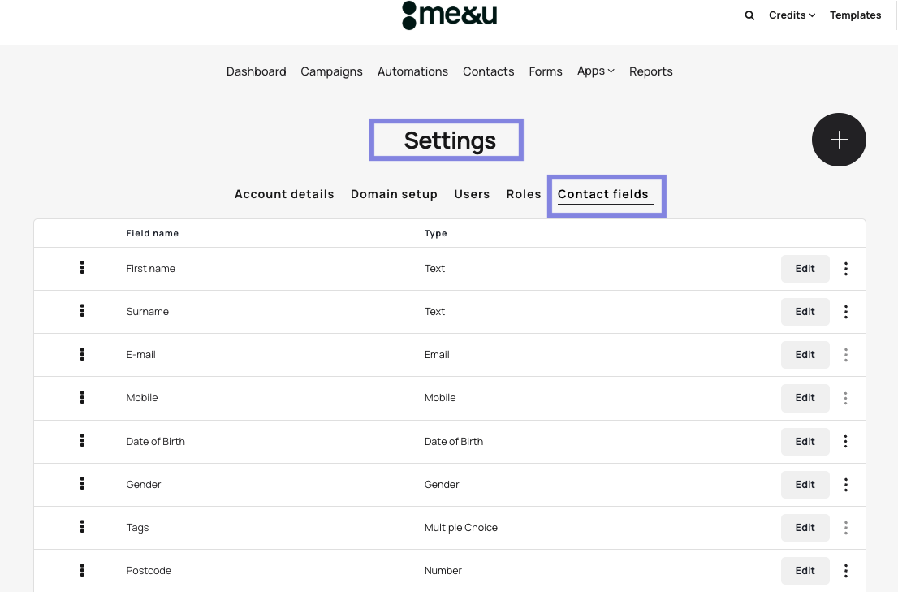
Task: Click drag handle for Date of Birth row
Action: tap(82, 441)
